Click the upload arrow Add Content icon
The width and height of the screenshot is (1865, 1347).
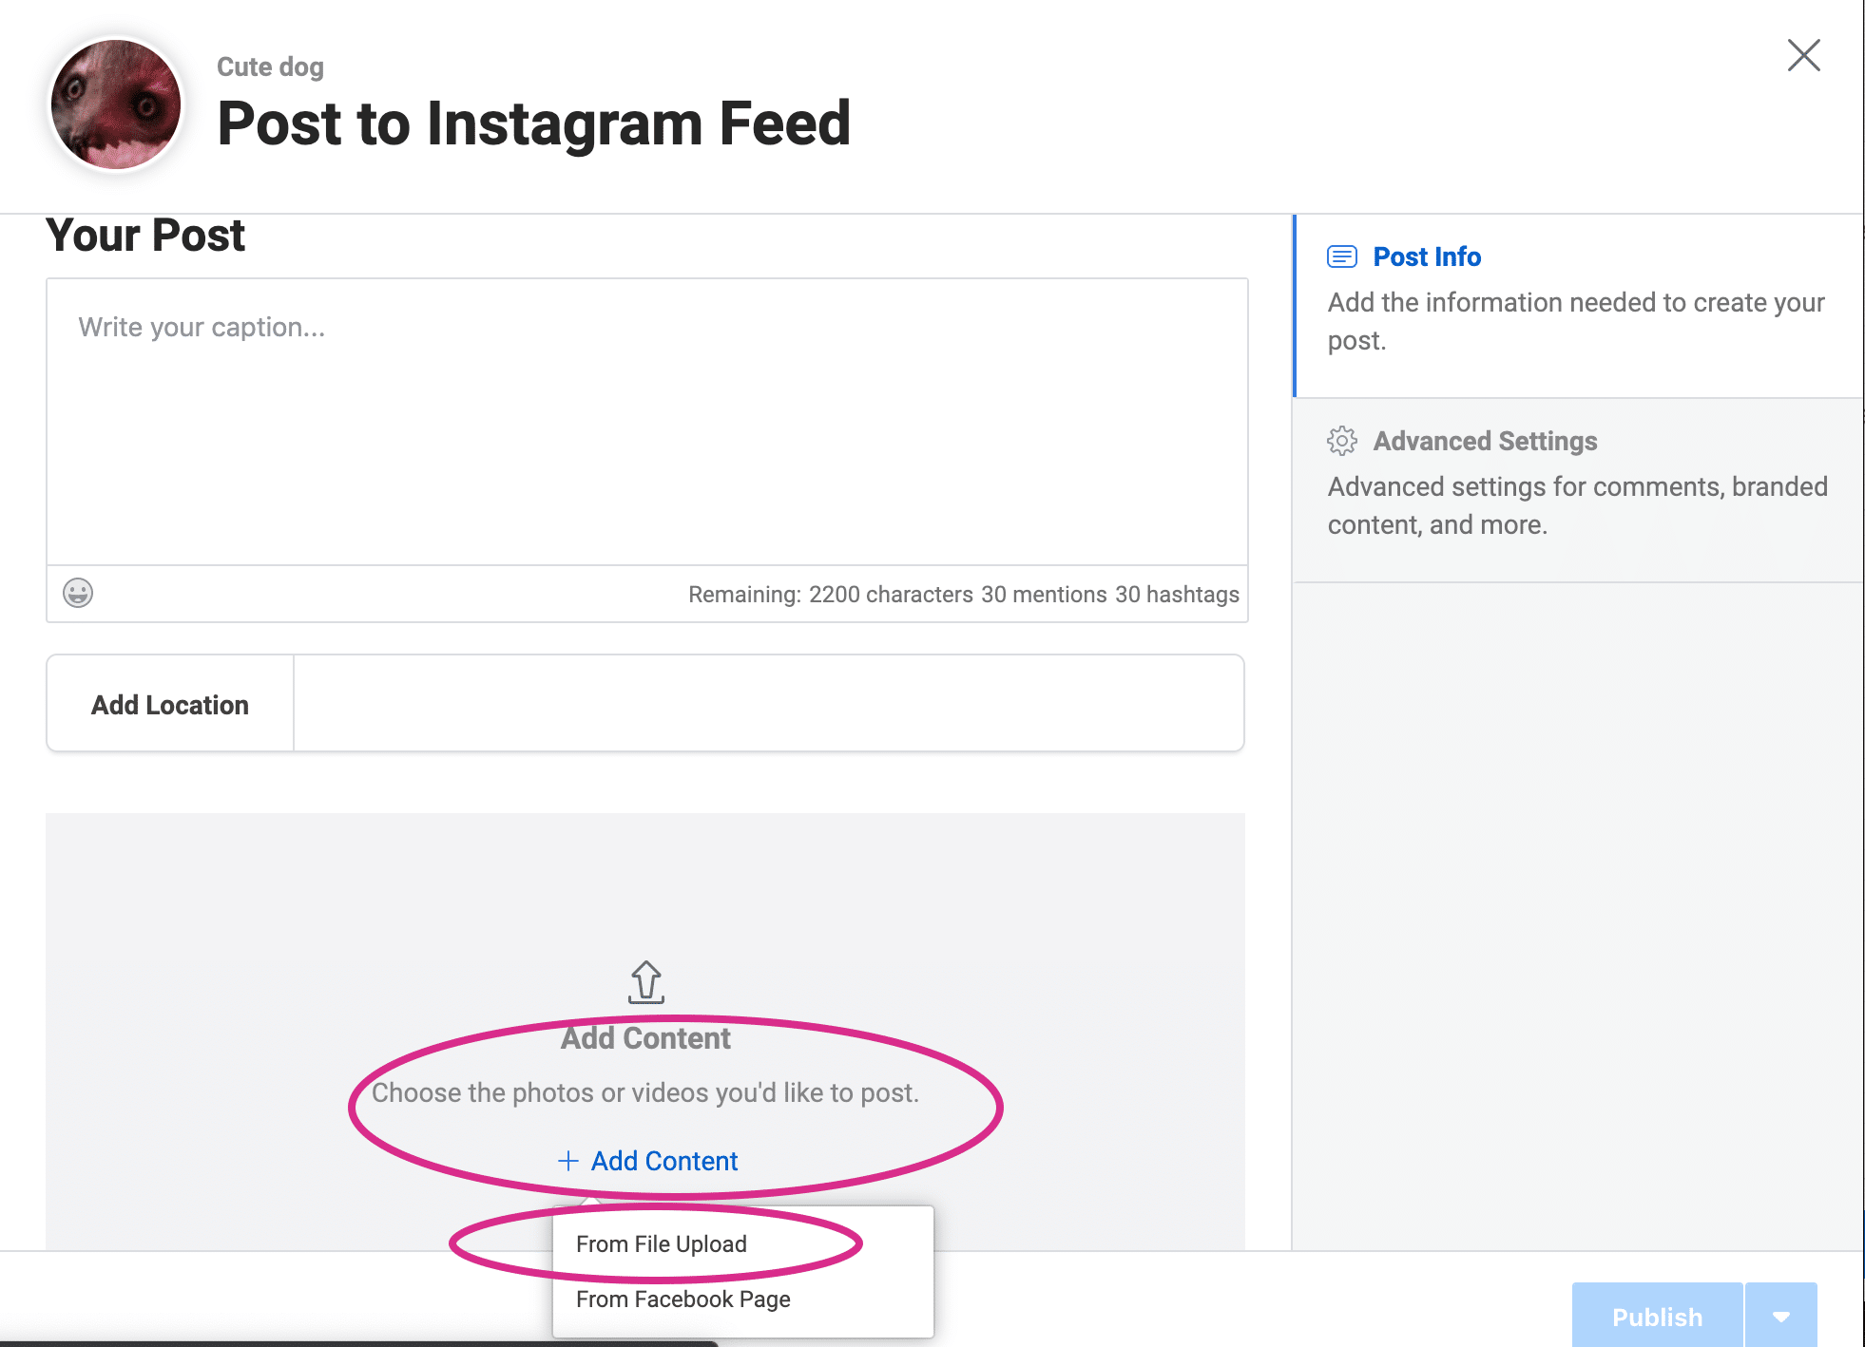tap(645, 982)
